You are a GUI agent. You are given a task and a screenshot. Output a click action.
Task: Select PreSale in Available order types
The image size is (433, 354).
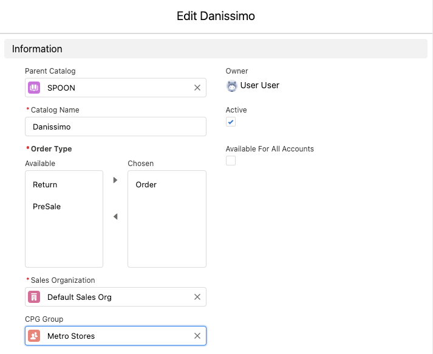(x=47, y=207)
